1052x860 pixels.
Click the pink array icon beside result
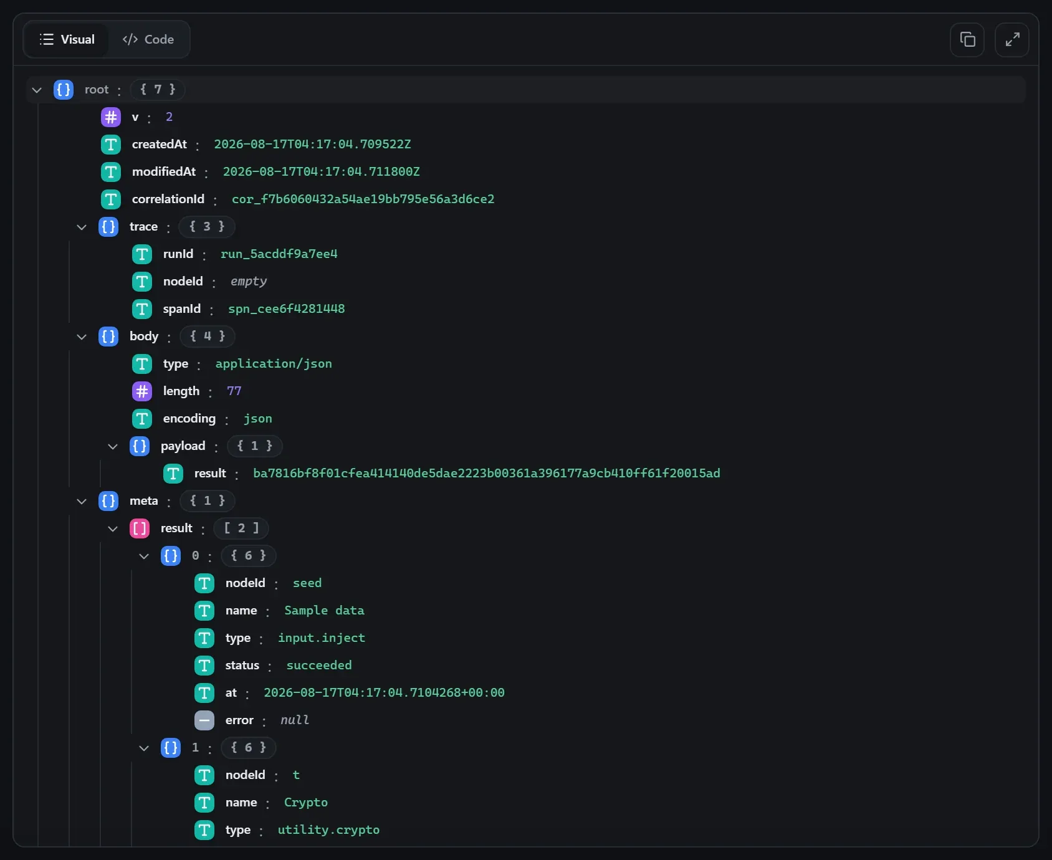pyautogui.click(x=140, y=528)
